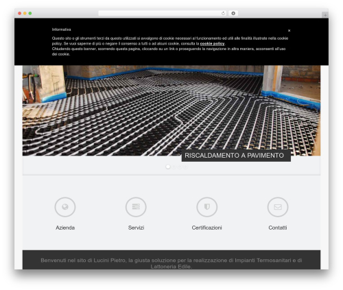
Task: Click the Riscaldamento a Pavimento caption
Action: click(x=236, y=156)
